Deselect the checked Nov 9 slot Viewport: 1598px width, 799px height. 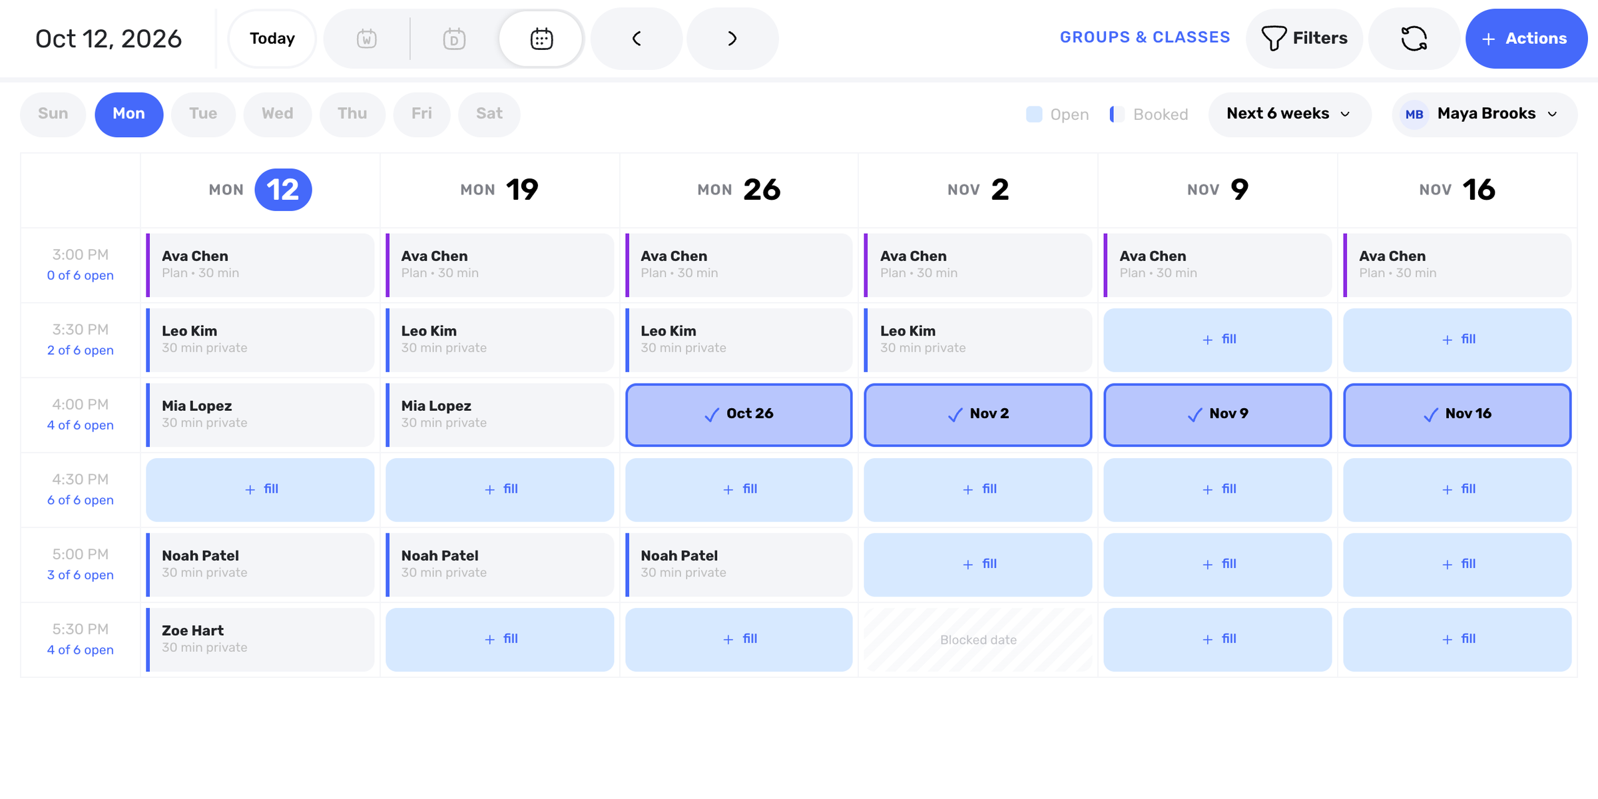point(1217,414)
